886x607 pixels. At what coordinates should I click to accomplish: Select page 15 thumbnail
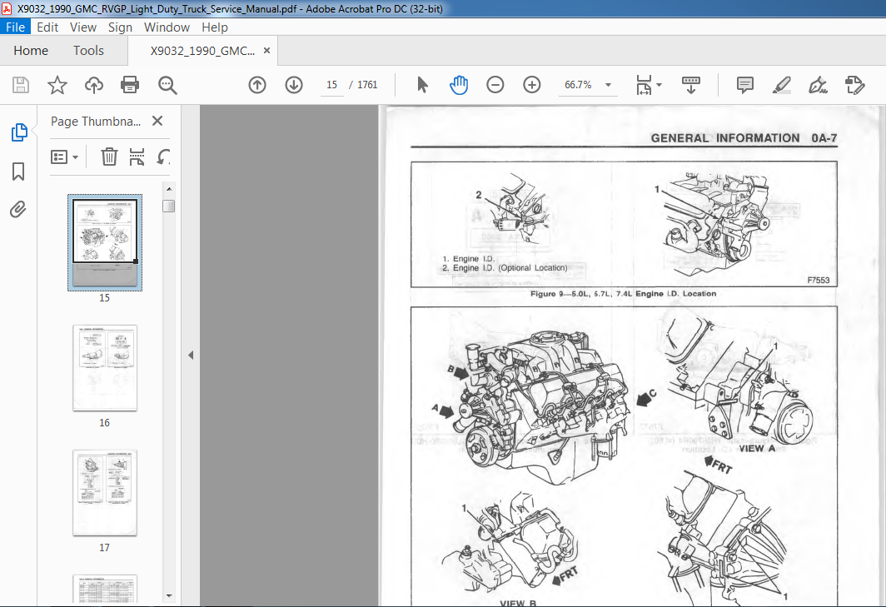[x=105, y=242]
